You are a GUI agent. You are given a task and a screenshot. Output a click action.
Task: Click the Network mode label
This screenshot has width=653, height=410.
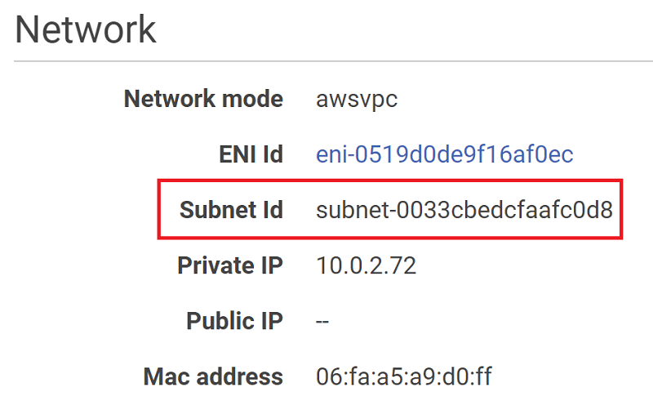point(203,100)
